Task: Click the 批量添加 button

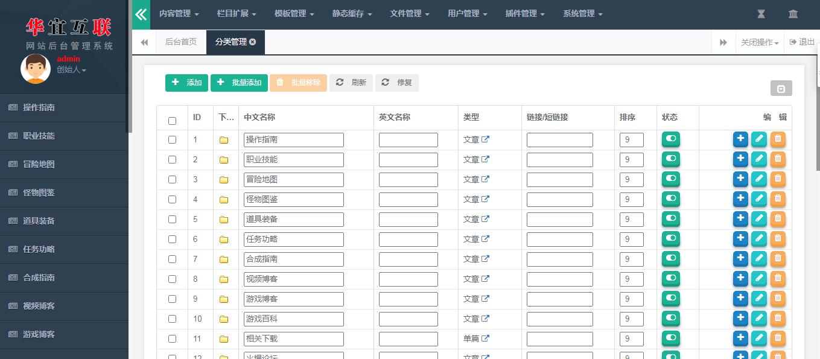Action: tap(239, 83)
